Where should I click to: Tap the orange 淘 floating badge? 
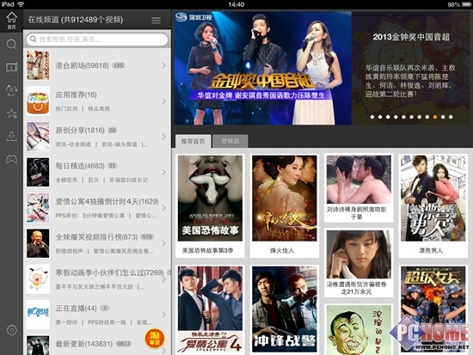pyautogui.click(x=155, y=339)
